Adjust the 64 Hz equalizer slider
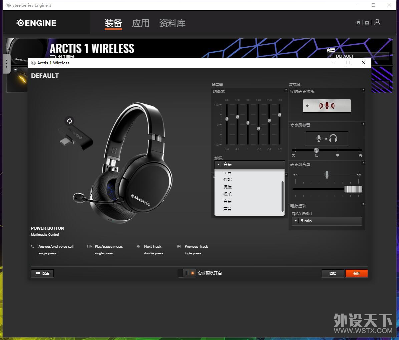This screenshot has height=340, width=399. coord(227,119)
